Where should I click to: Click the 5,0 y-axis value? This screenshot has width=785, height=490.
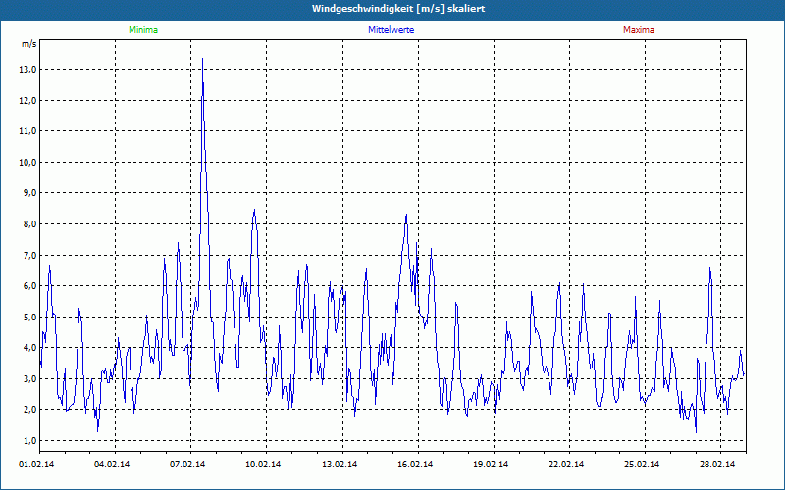click(x=29, y=317)
